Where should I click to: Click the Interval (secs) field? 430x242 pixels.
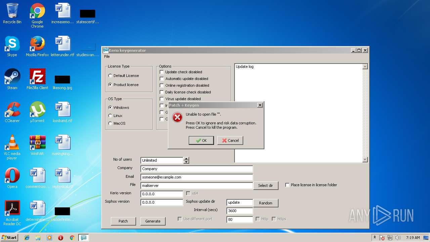point(240,211)
